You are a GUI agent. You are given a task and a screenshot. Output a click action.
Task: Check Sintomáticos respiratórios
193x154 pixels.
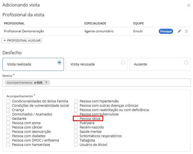tap(76, 136)
